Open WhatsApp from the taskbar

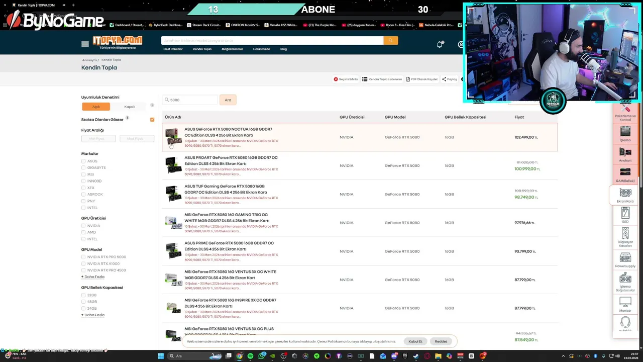point(262,356)
